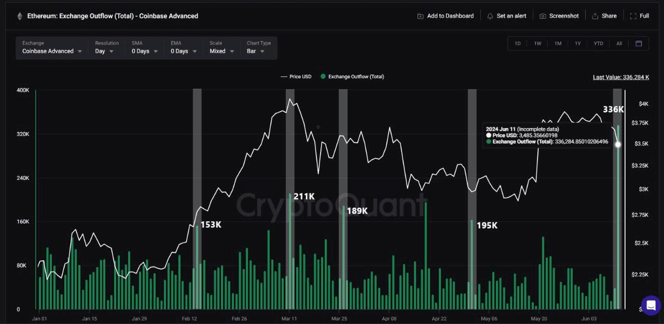The width and height of the screenshot is (664, 324).
Task: Open the Resolution dropdown set to Day
Action: coord(104,51)
